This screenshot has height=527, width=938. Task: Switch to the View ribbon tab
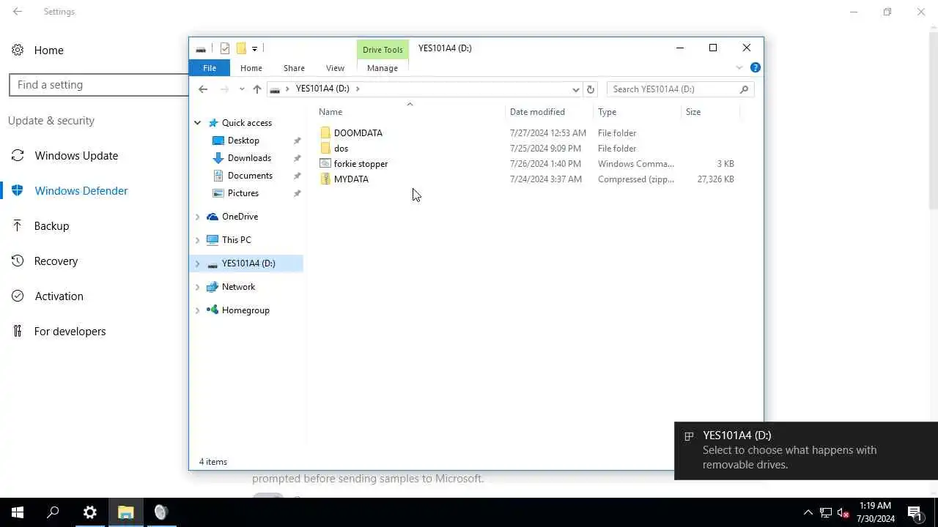(335, 67)
